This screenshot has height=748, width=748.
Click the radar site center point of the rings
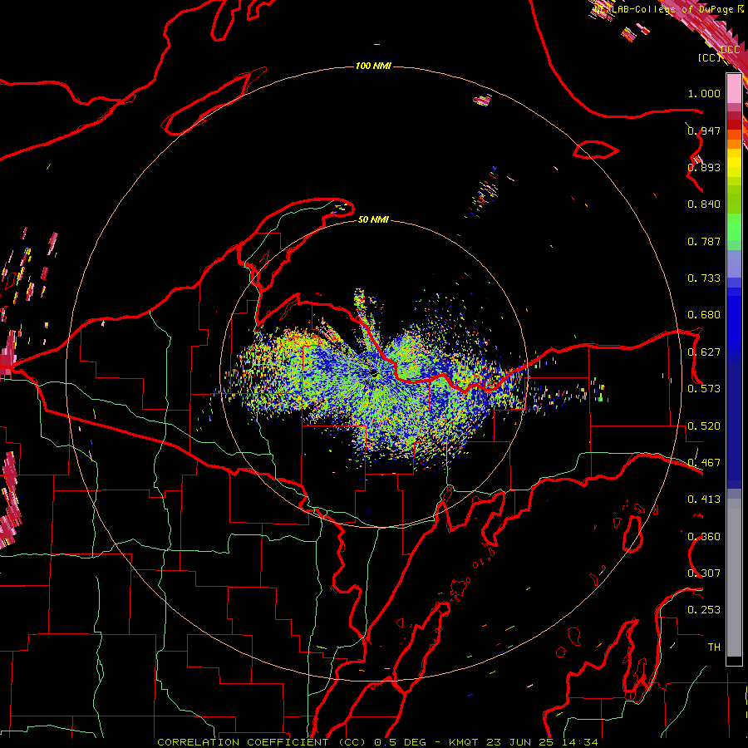[x=374, y=373]
